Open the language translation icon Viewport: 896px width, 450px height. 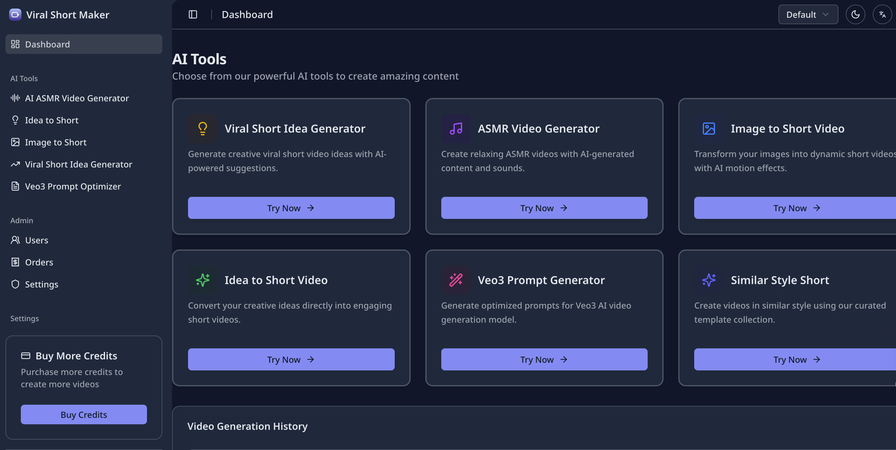coord(882,14)
